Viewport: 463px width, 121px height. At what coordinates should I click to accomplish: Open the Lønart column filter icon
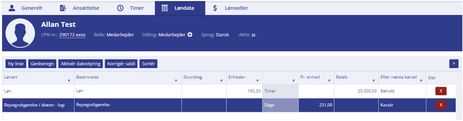tap(69, 81)
